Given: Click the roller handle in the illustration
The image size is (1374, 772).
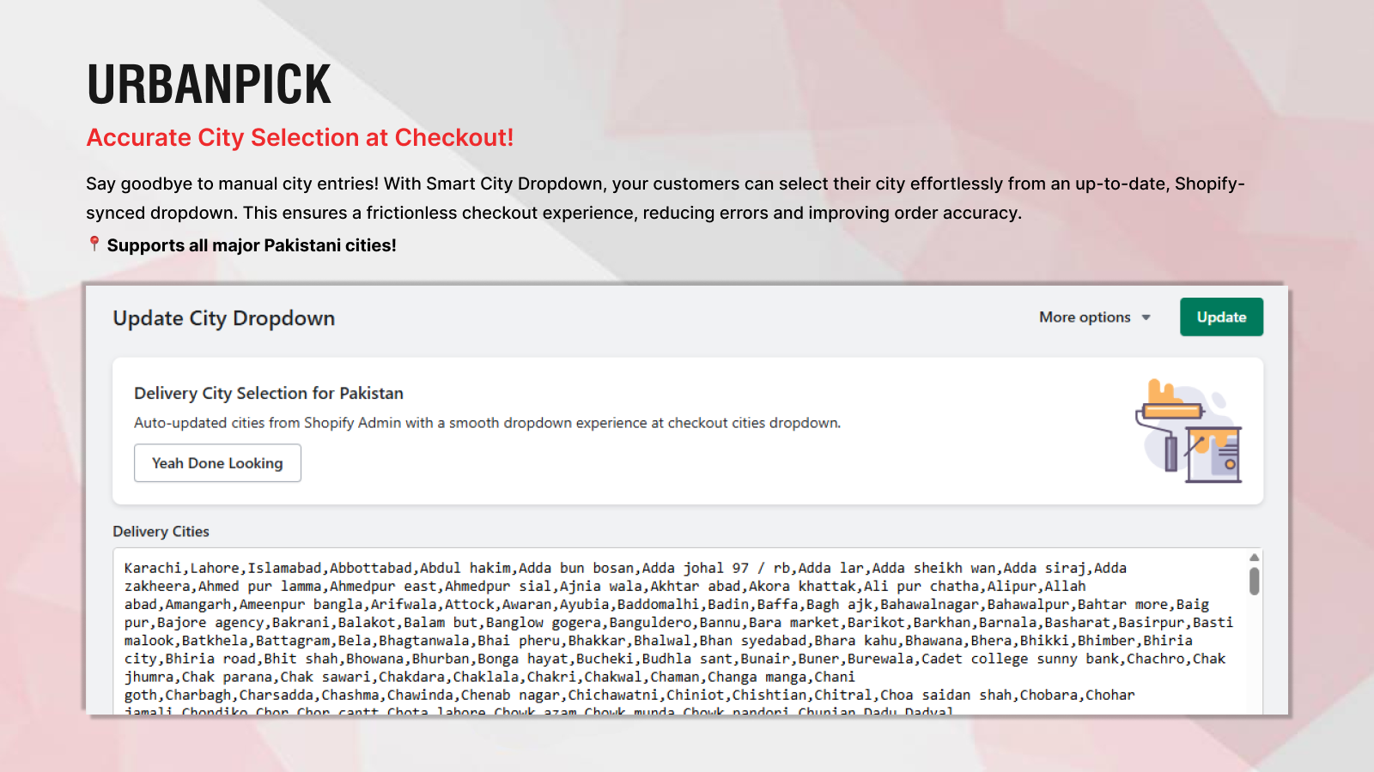Looking at the screenshot, I should coord(1170,454).
